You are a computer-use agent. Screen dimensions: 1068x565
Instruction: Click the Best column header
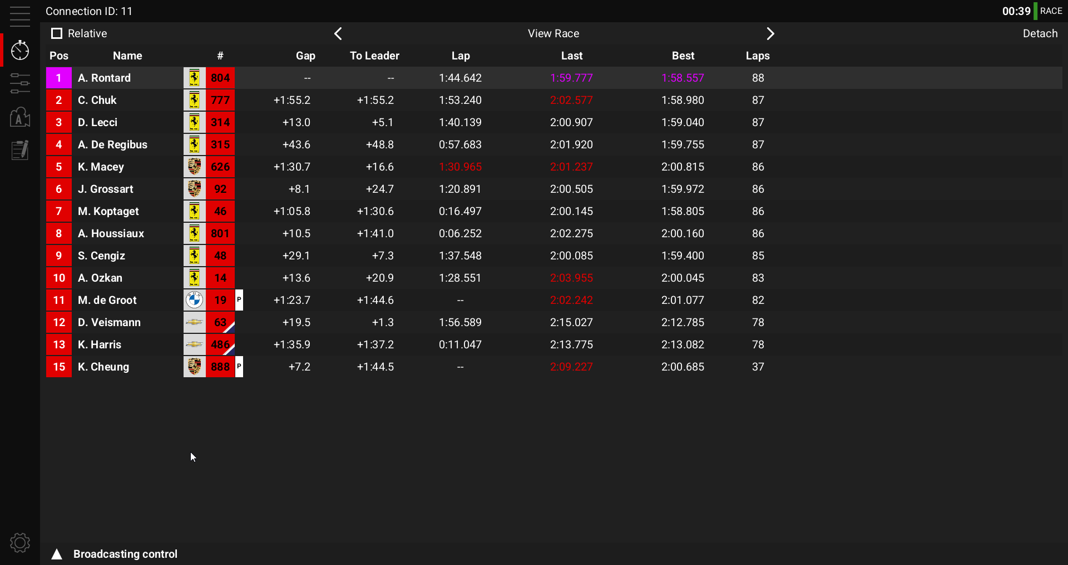click(x=683, y=56)
